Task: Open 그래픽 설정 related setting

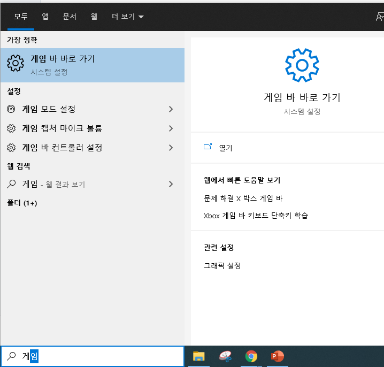Action: [222, 265]
